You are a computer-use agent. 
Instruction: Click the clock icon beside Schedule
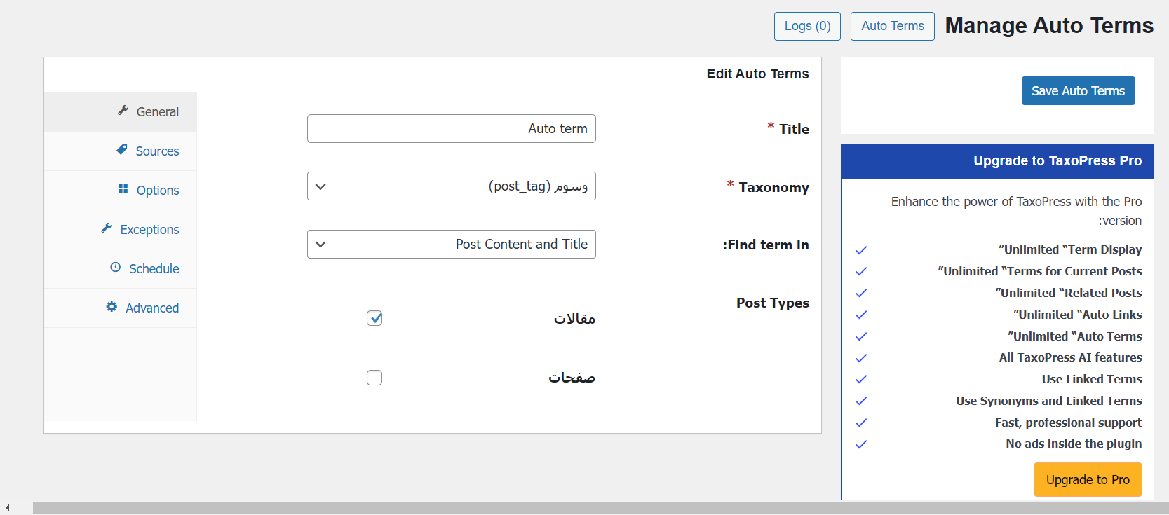tap(116, 268)
